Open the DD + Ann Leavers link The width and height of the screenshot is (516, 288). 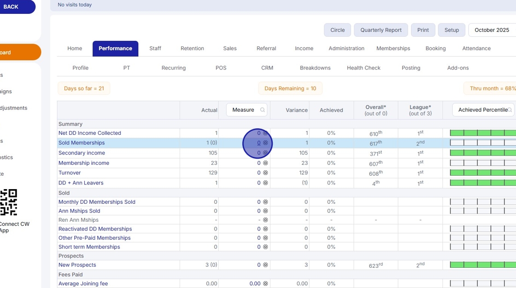tap(81, 183)
